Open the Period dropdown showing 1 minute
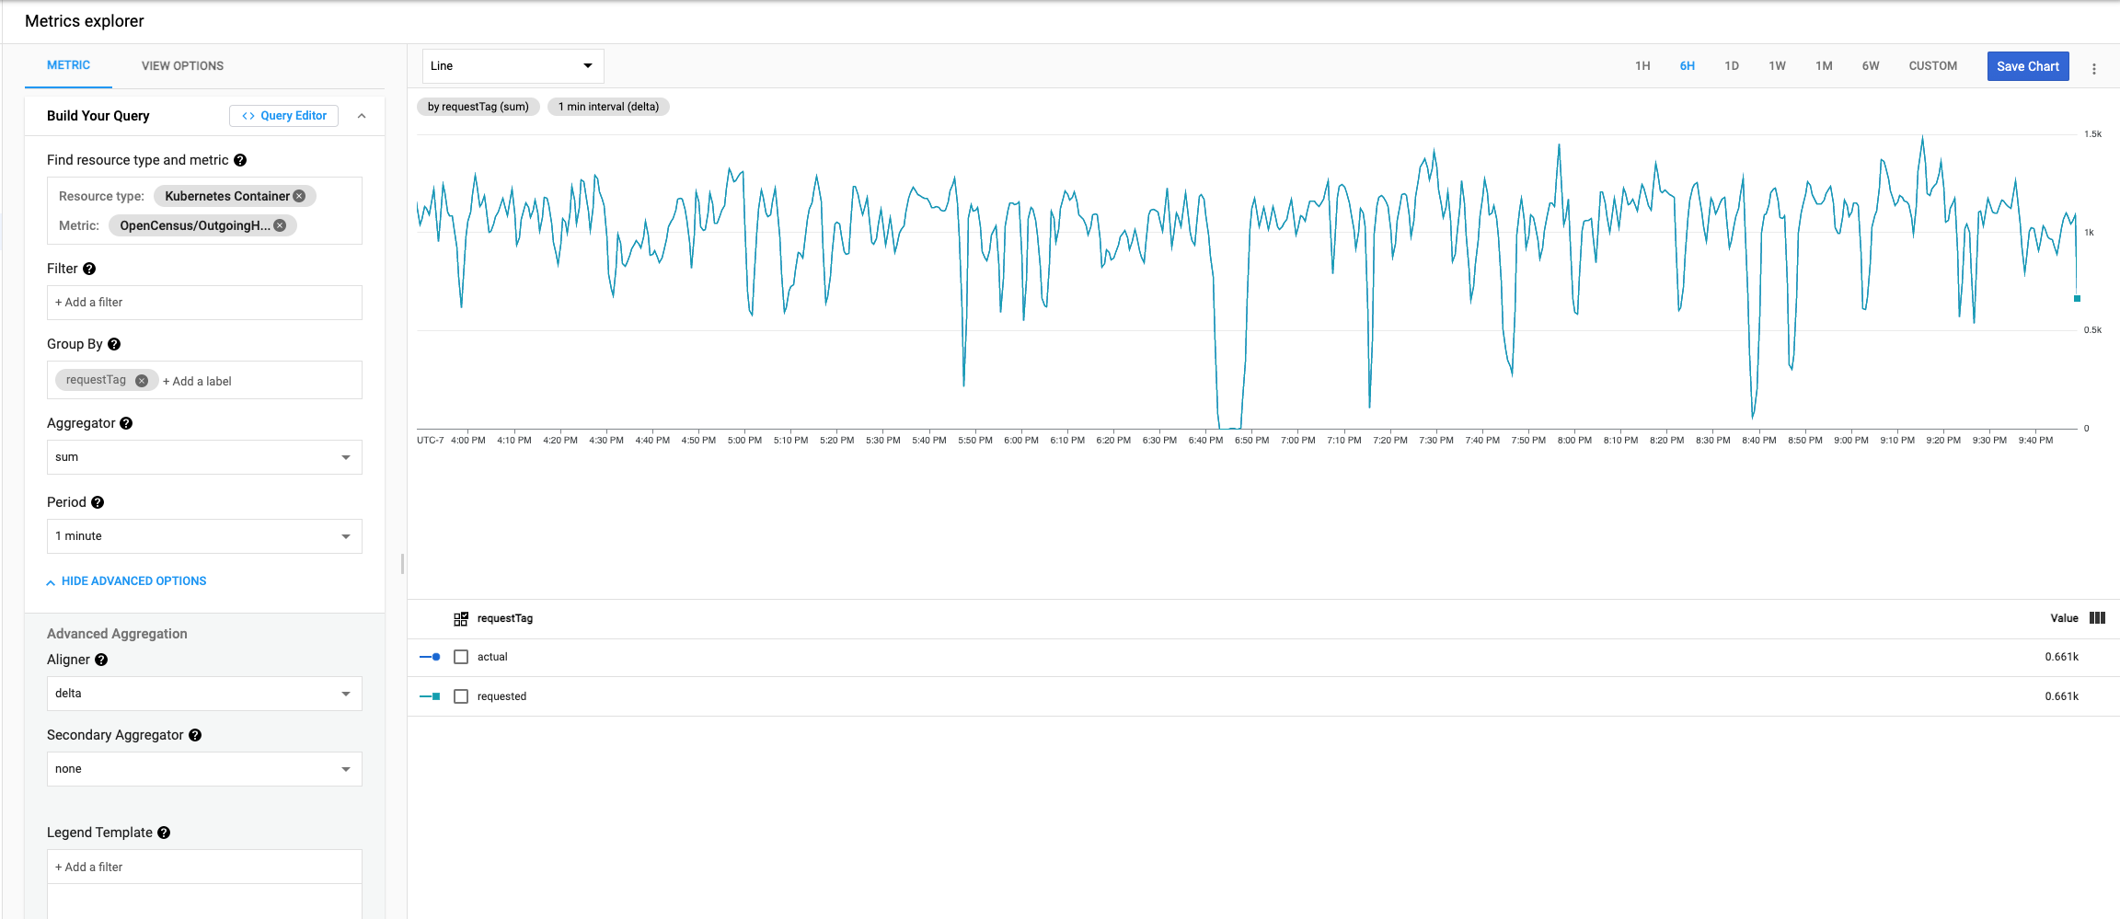 point(204,535)
